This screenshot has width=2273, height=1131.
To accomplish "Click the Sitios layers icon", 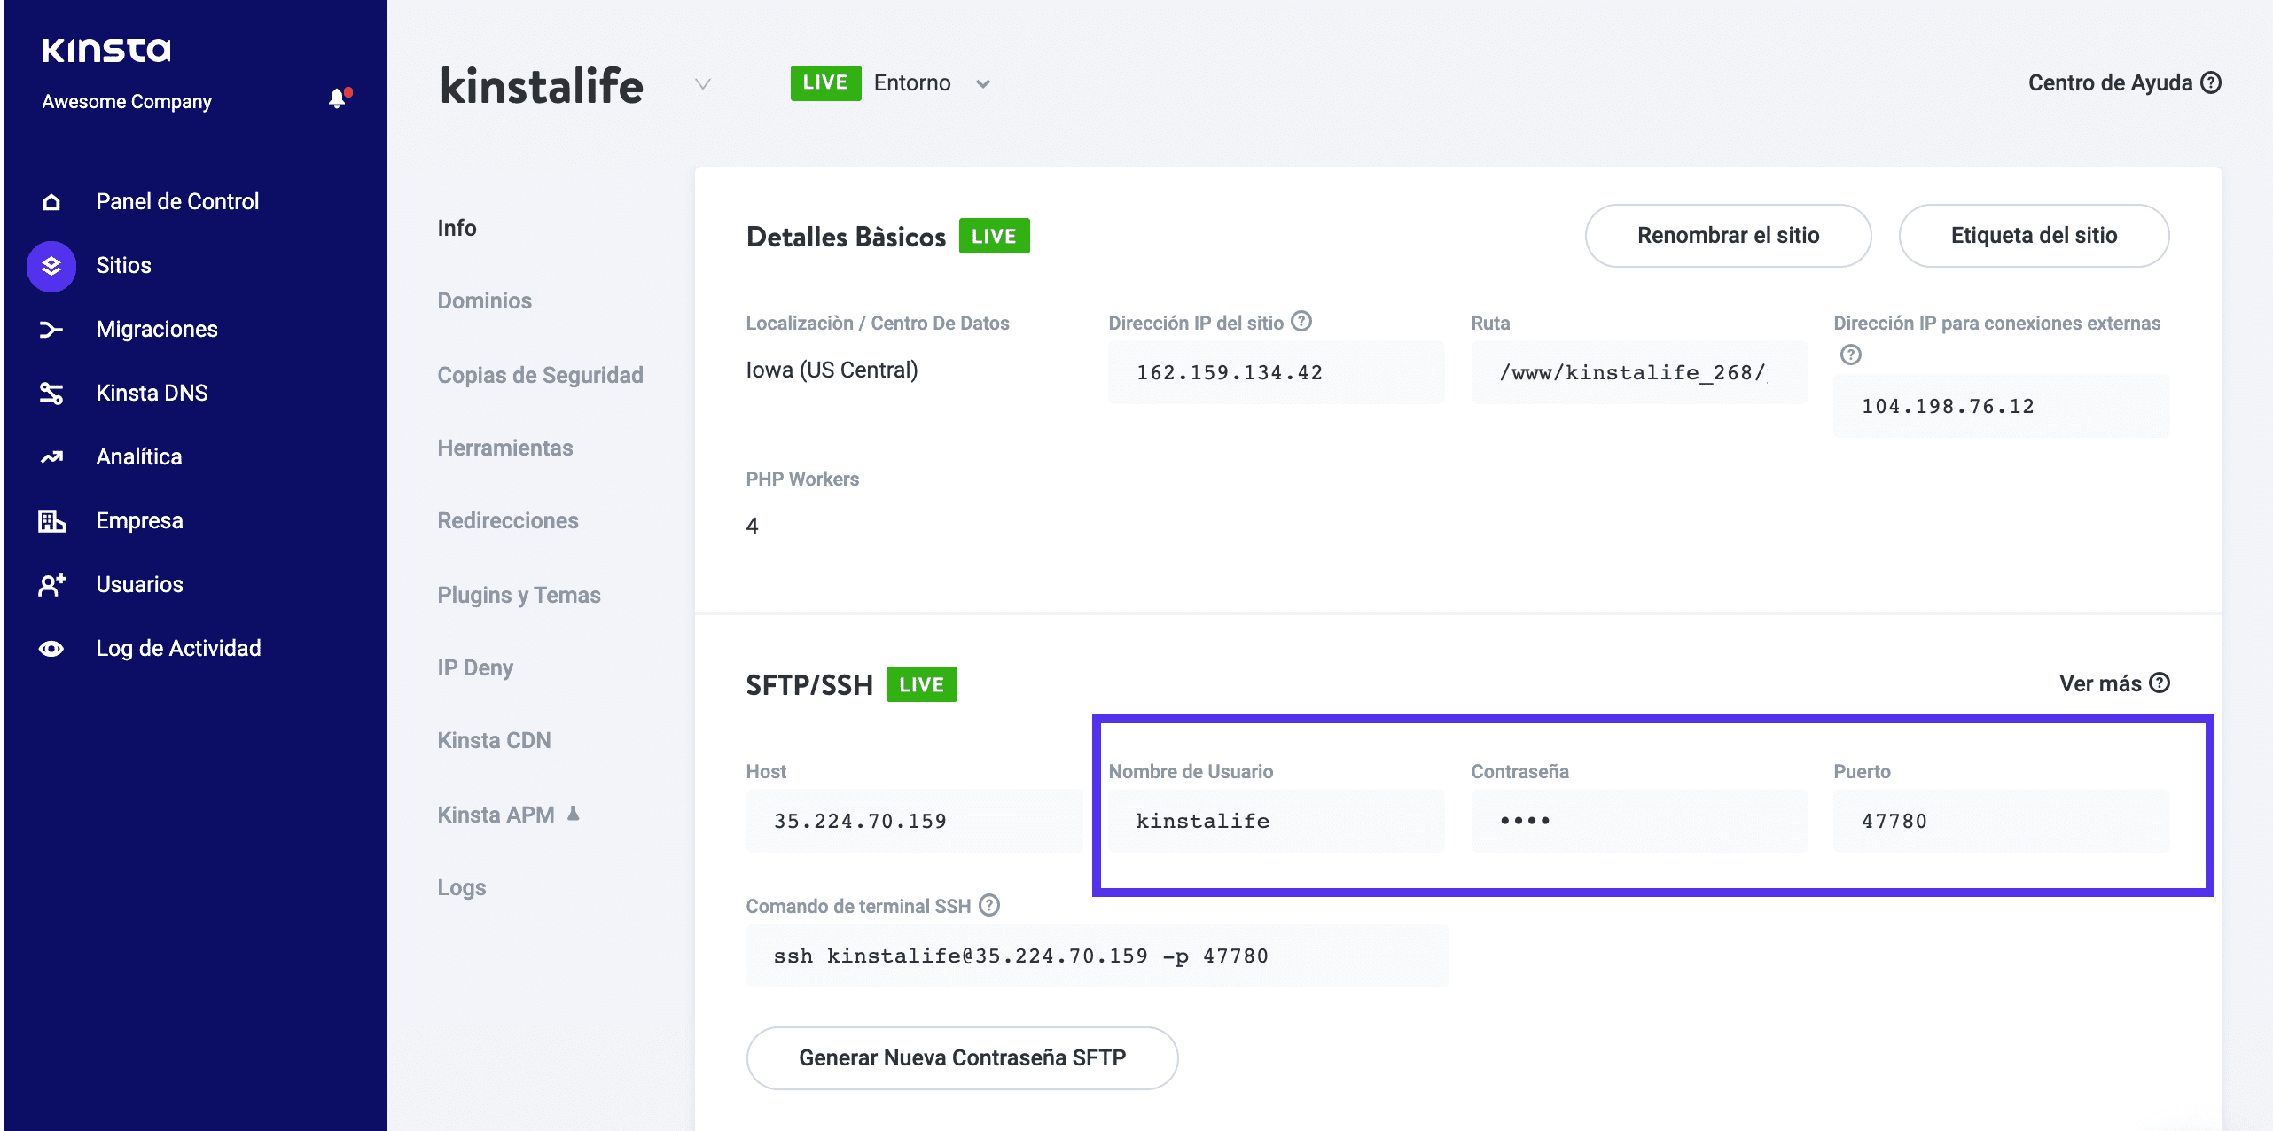I will [x=51, y=266].
